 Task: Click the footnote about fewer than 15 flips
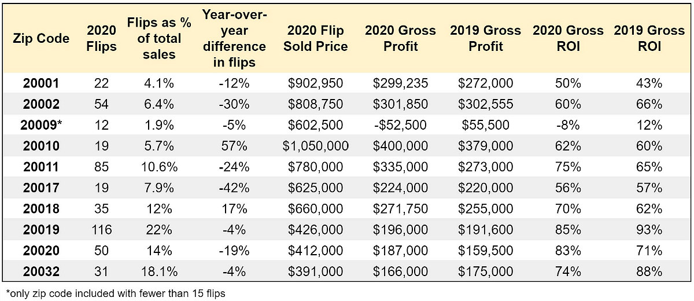tap(115, 293)
